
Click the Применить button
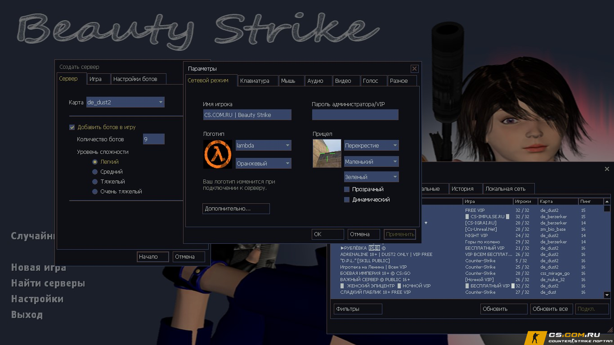click(400, 234)
